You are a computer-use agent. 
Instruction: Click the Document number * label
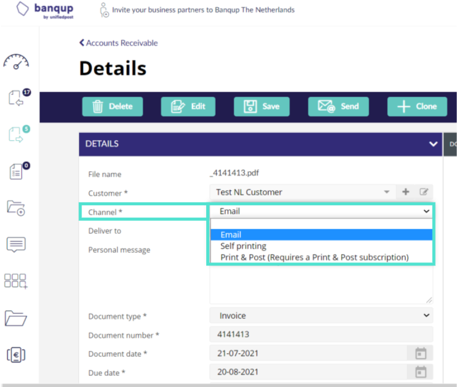(x=124, y=335)
